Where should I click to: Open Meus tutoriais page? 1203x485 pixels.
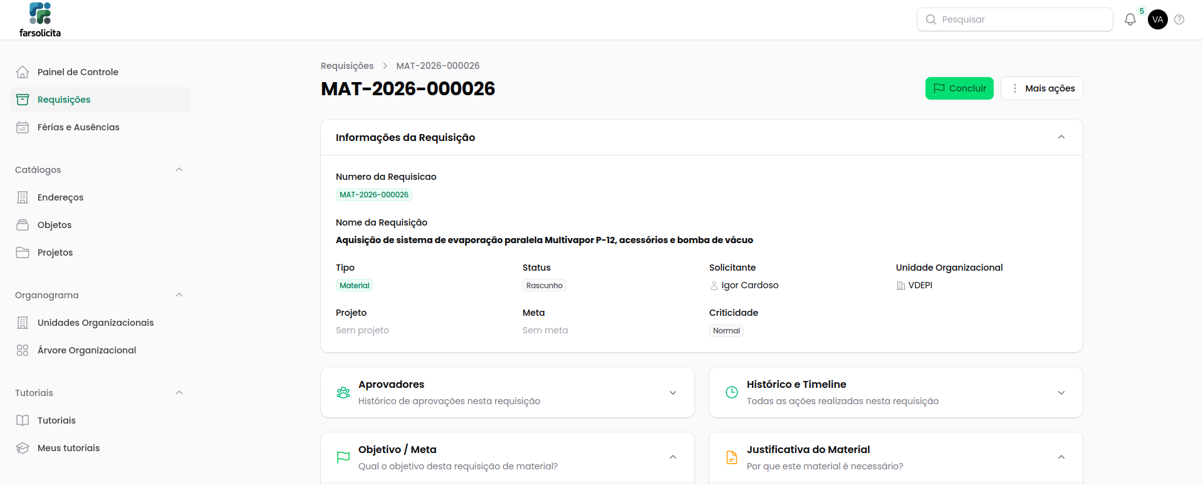point(100,448)
